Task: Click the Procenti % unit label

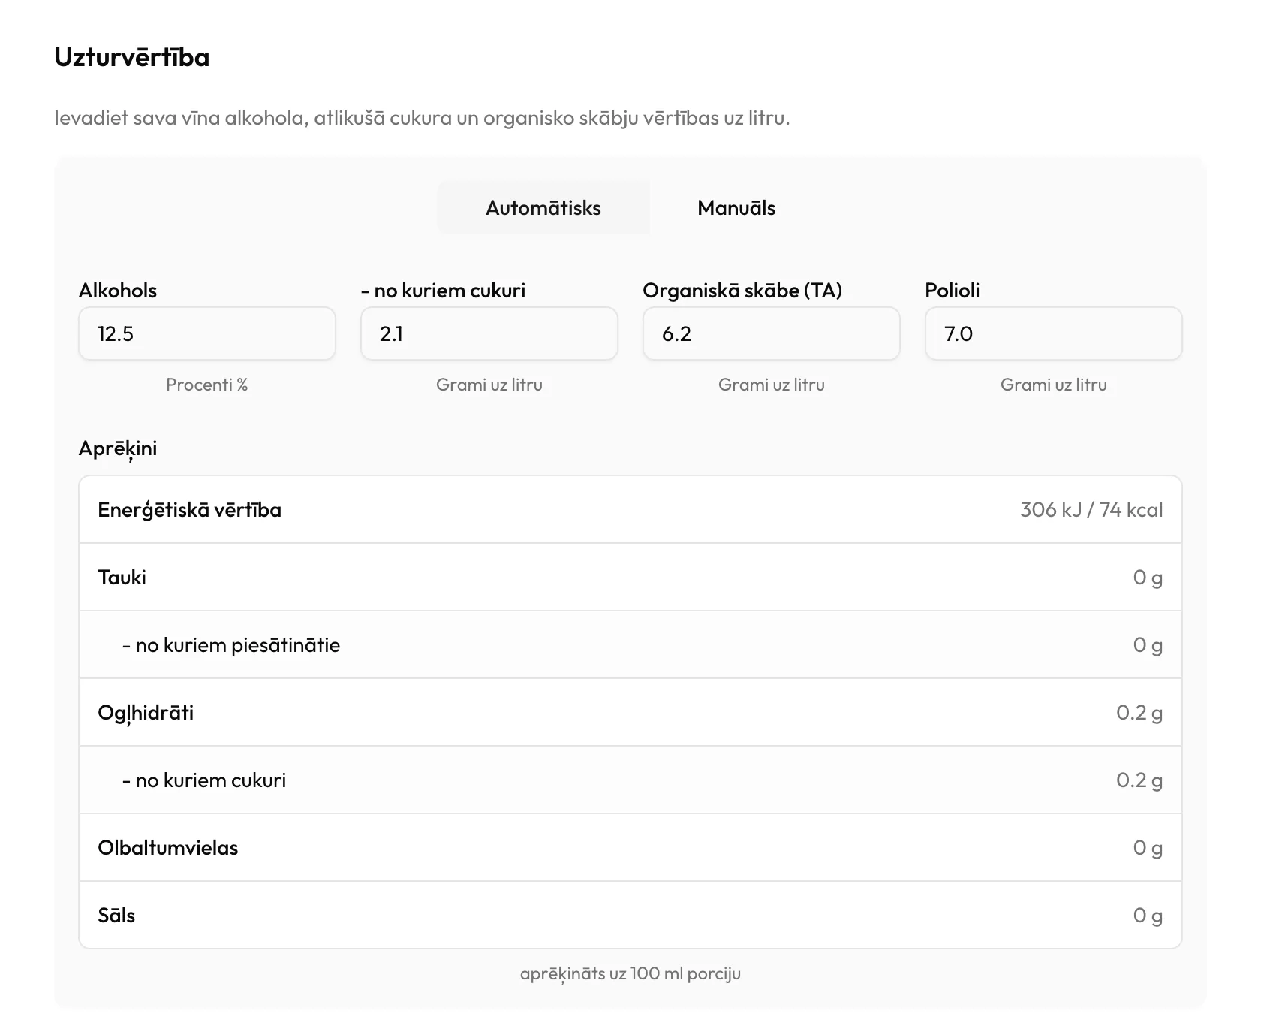Action: [207, 385]
